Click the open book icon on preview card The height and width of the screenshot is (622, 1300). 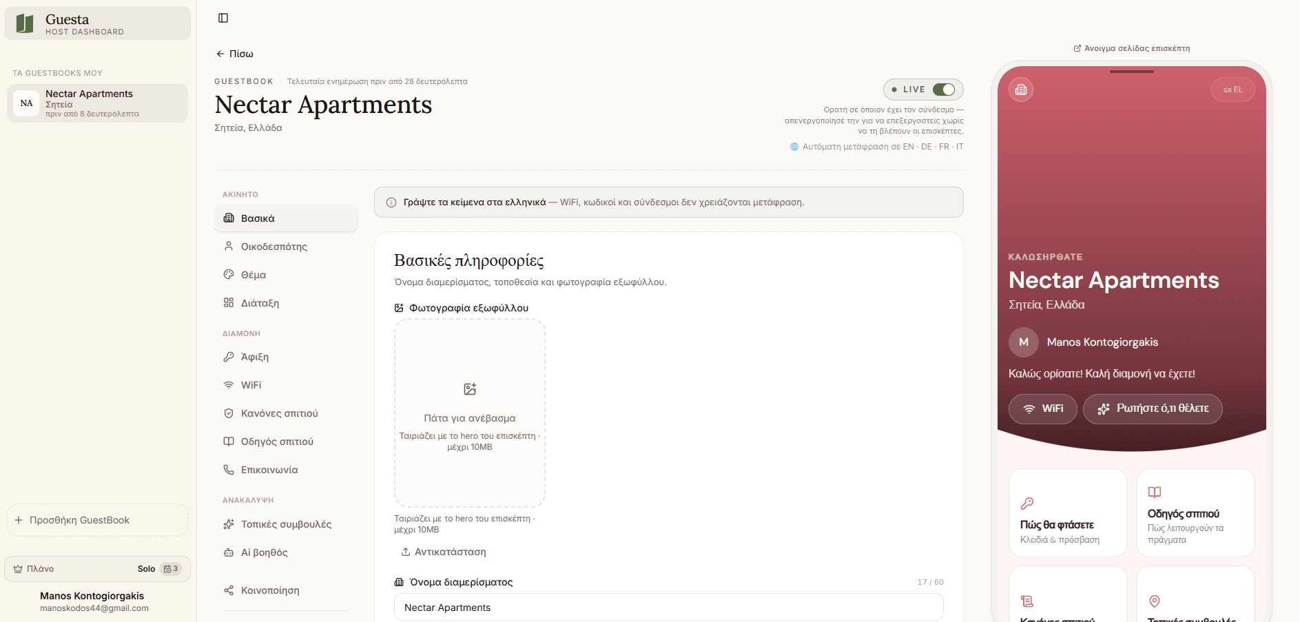(1155, 493)
